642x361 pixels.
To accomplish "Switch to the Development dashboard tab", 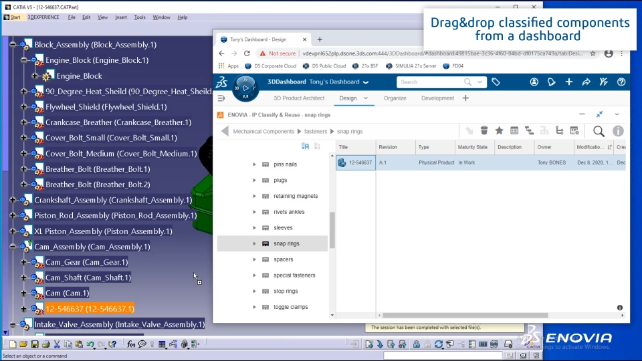I will 437,98.
